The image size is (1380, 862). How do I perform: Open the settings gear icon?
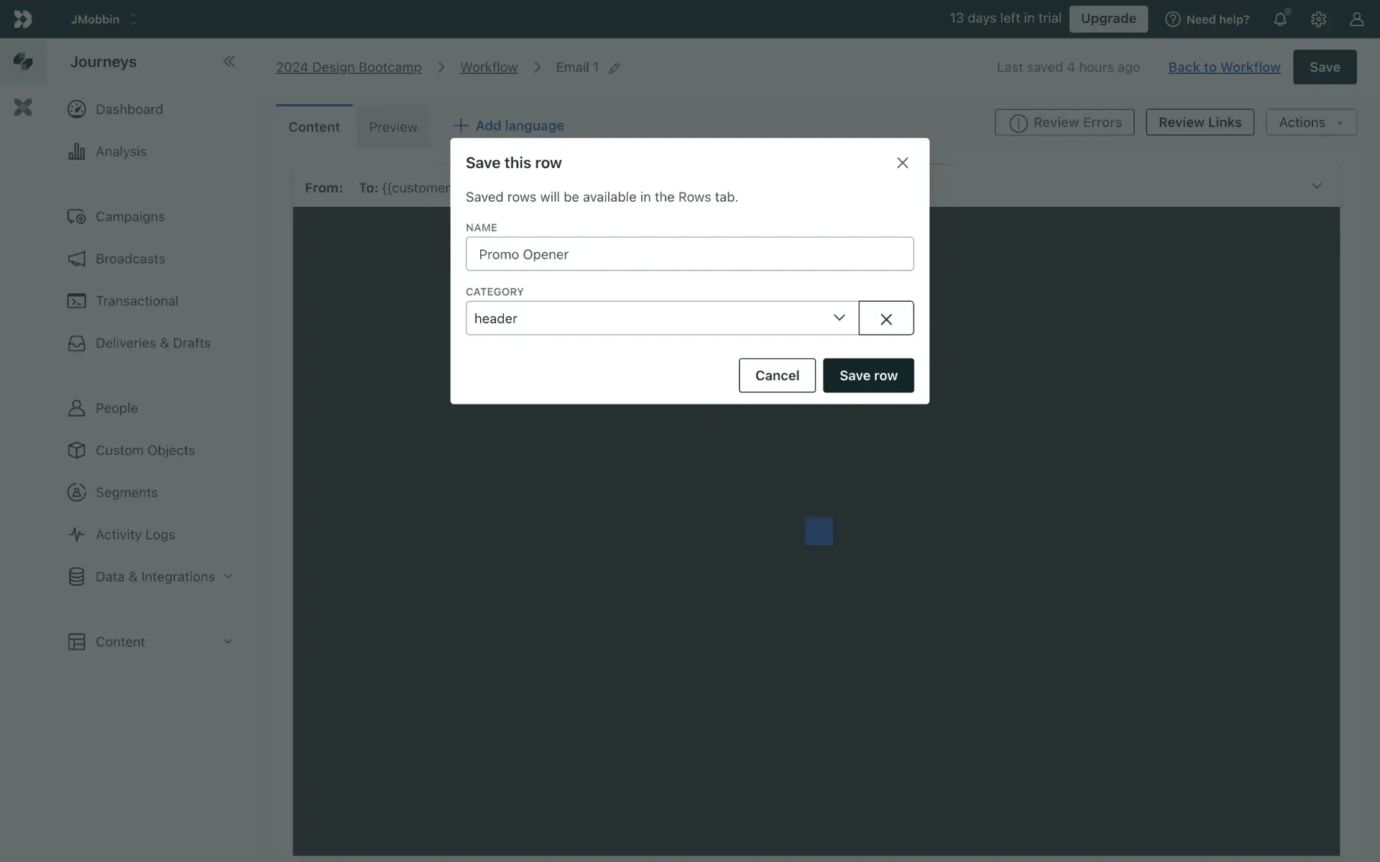coord(1318,19)
